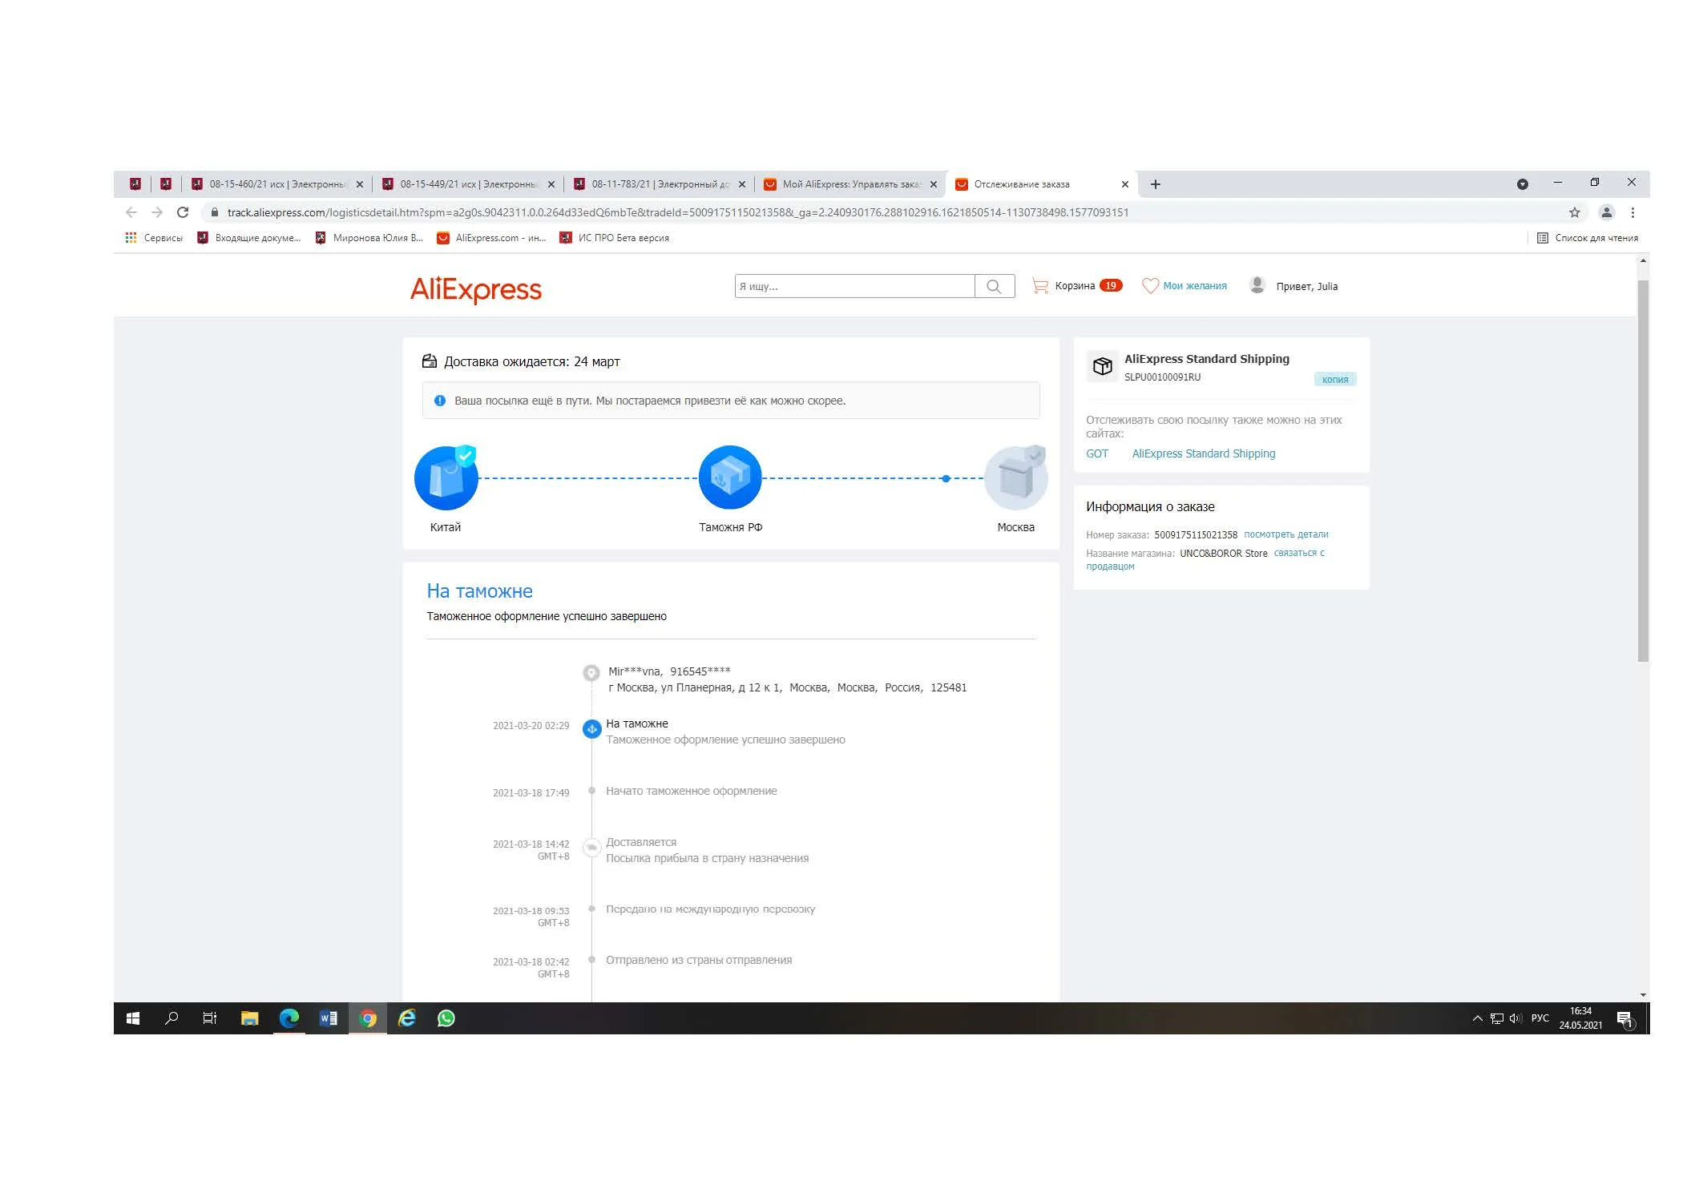
Task: Click the wishlist heart icon
Action: tap(1149, 285)
